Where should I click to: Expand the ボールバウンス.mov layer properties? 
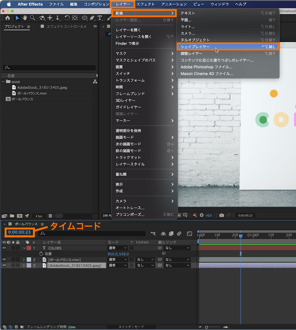coord(24,260)
